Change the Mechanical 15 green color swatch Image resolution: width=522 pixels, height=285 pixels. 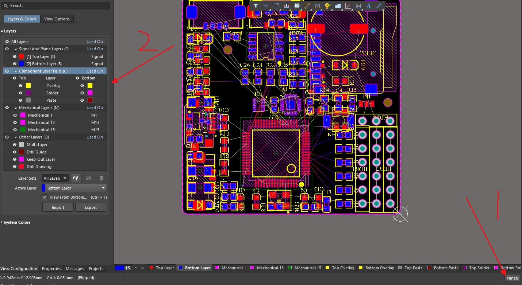23,130
